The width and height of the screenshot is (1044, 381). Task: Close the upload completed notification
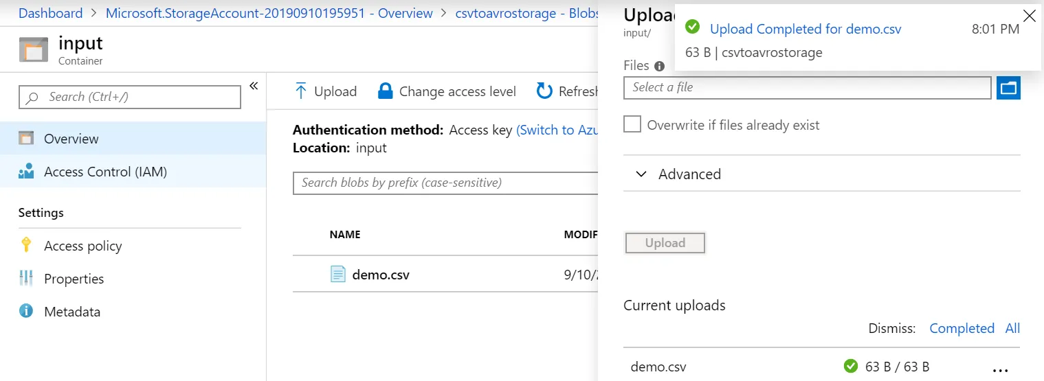coord(1029,16)
